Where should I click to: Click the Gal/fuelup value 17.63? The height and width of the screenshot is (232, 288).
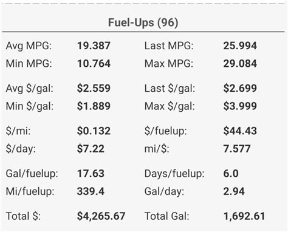tap(91, 174)
